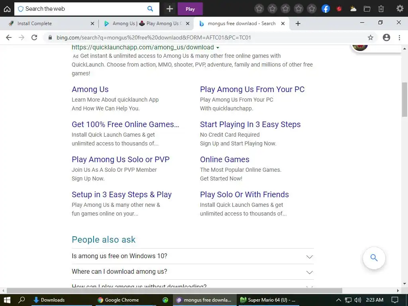Expand 'Is among us free on Windows 10?'

tap(192, 256)
